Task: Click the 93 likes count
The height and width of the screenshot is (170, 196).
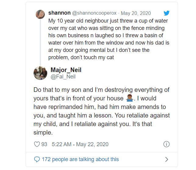Action: coord(44,144)
